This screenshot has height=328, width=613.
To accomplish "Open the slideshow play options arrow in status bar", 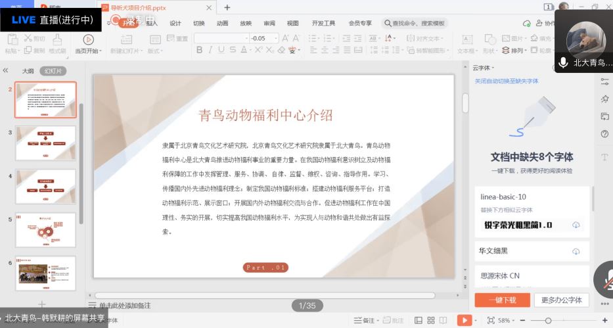I will 476,320.
